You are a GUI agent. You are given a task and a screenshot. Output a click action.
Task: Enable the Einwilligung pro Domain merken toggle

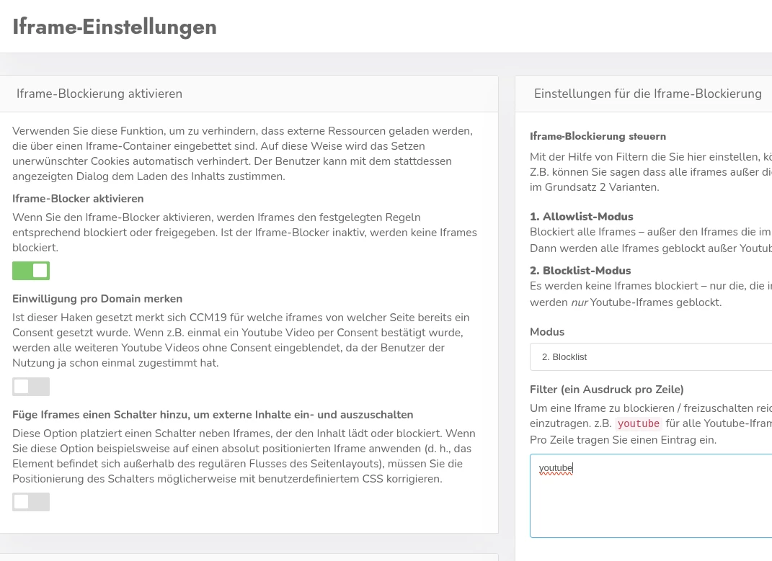31,387
